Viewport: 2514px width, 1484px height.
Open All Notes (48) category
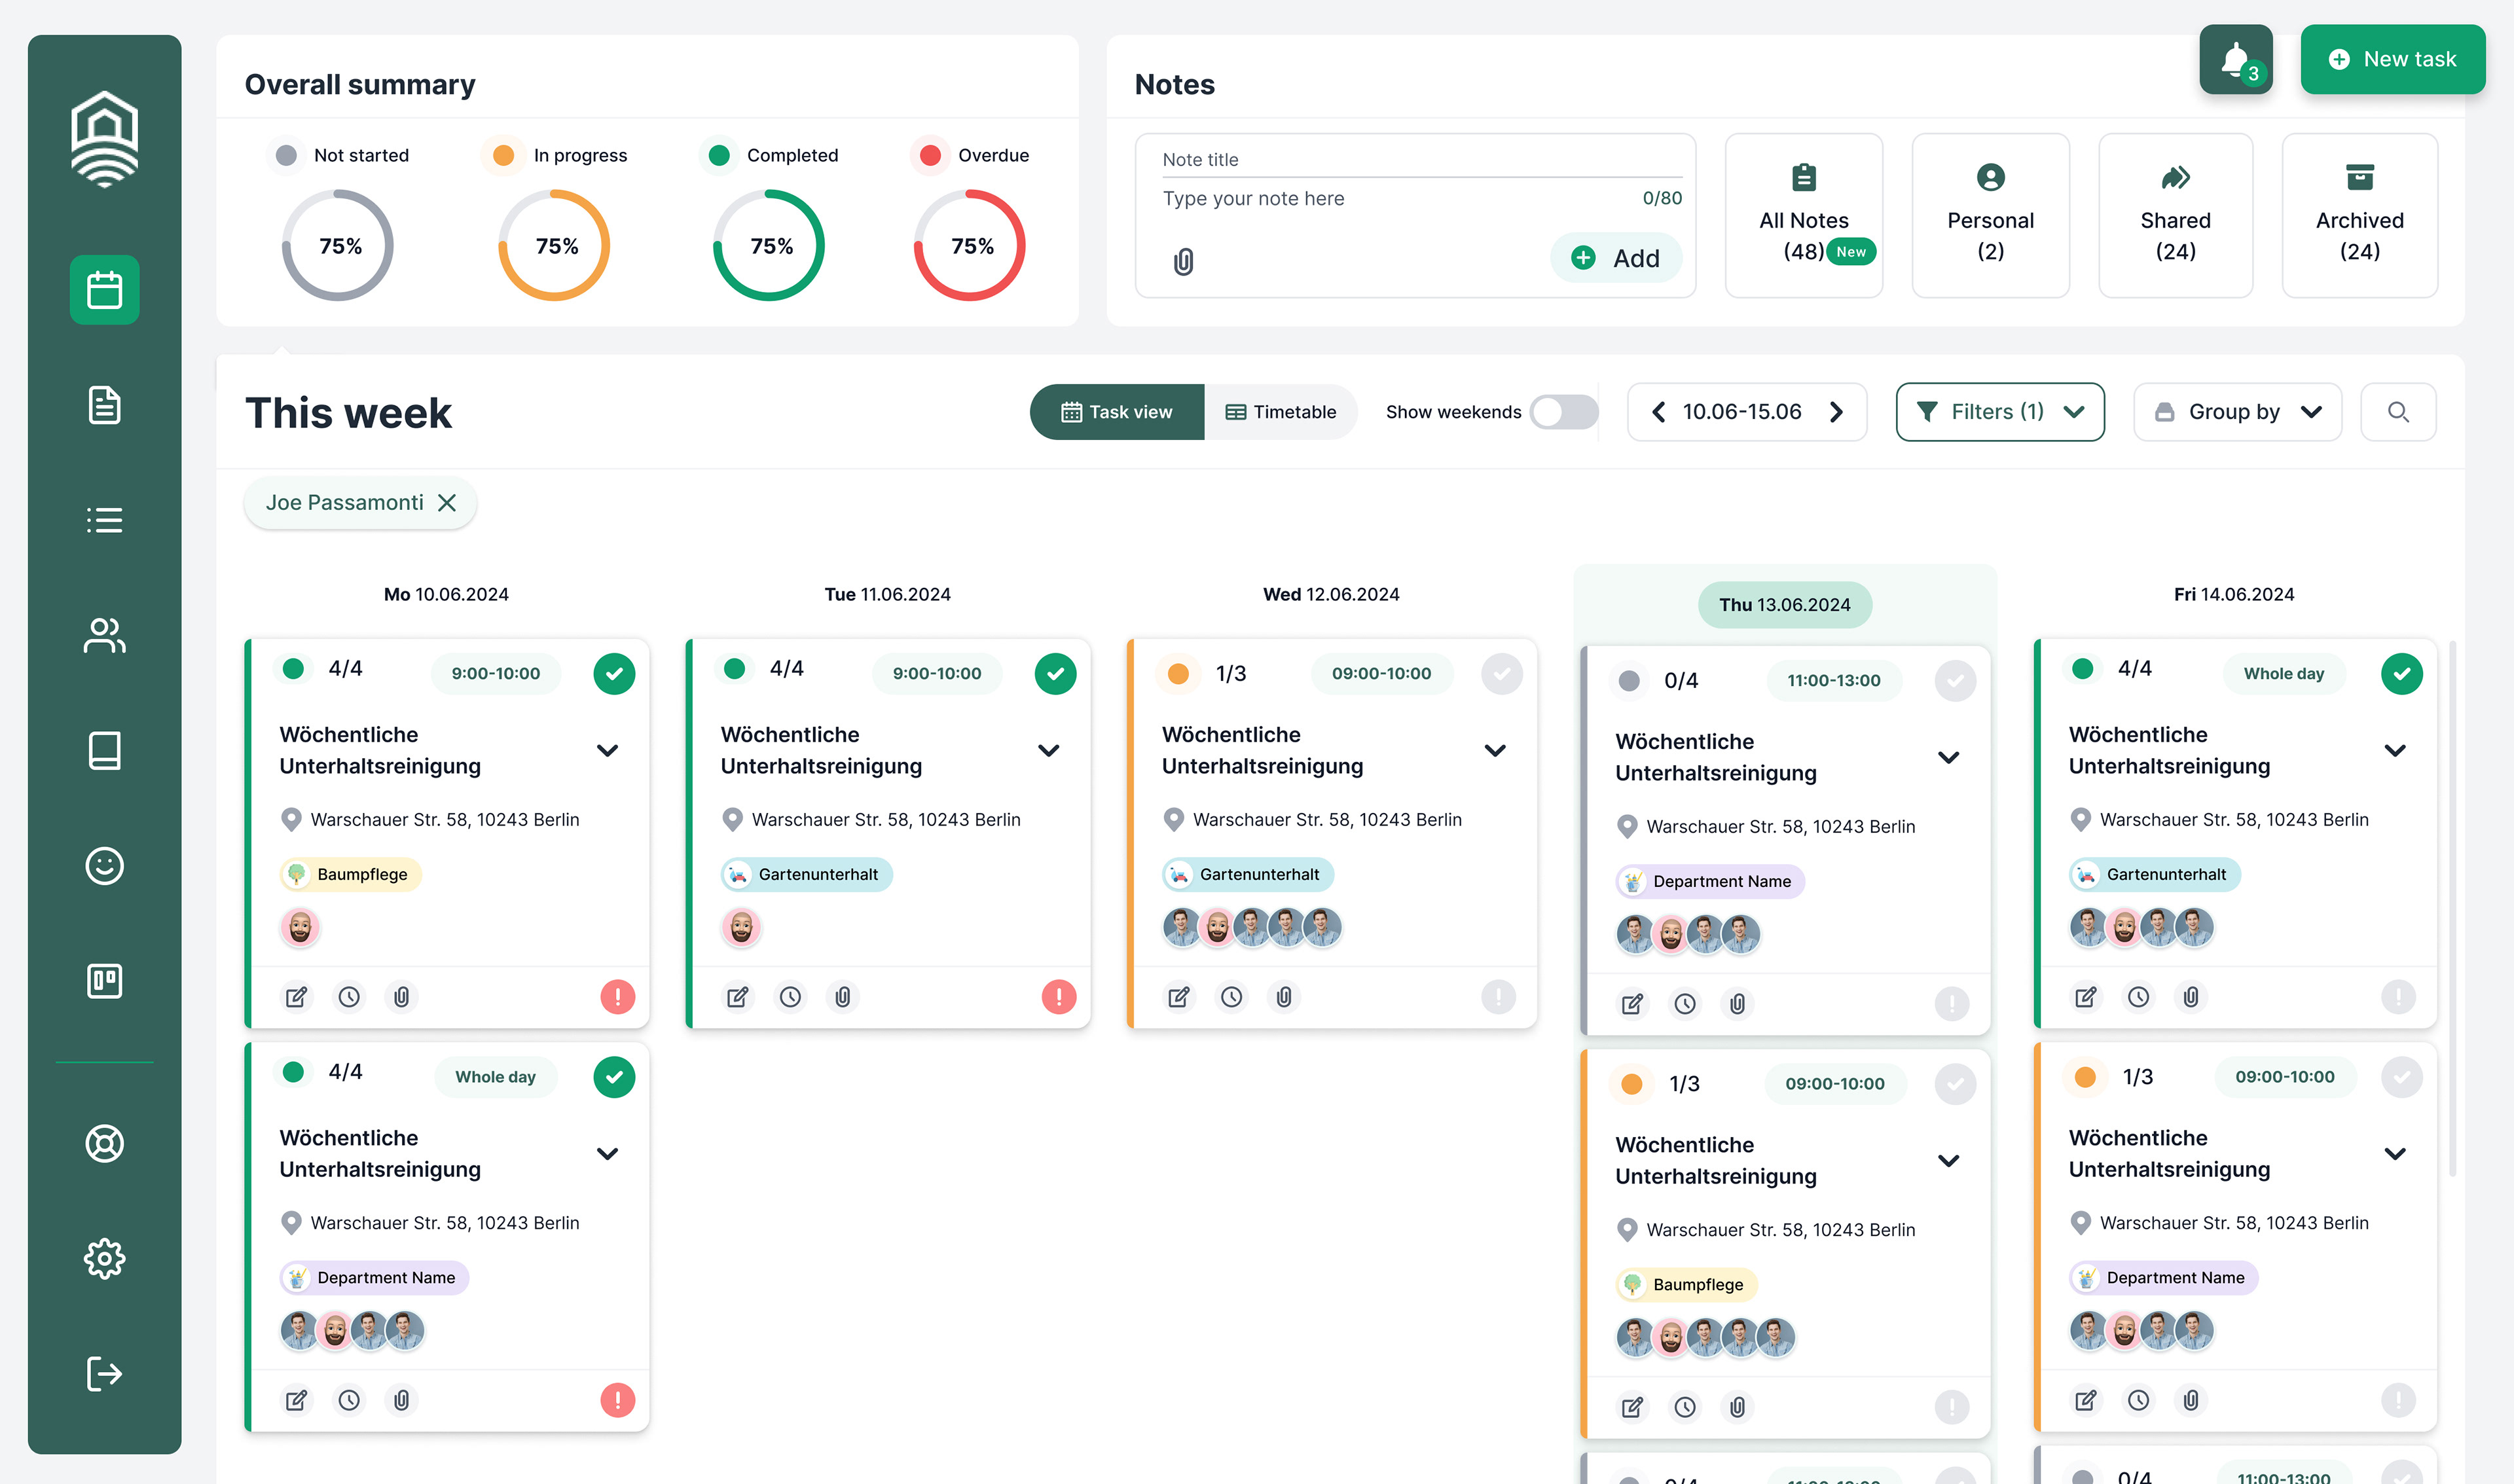[1804, 215]
